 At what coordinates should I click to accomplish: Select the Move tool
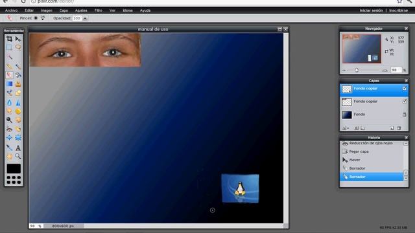(x=18, y=39)
